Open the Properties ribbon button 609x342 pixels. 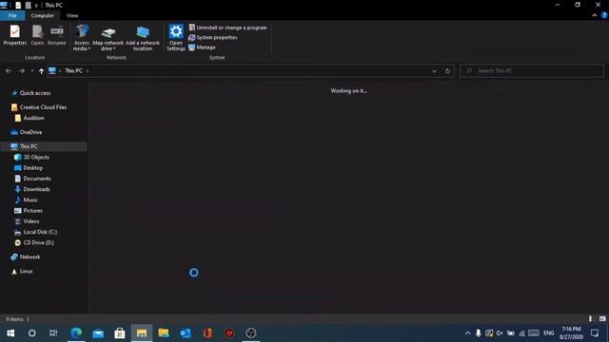click(15, 35)
